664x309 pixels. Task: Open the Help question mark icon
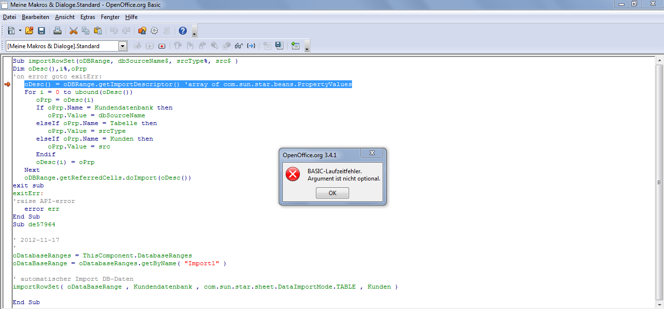tap(183, 31)
